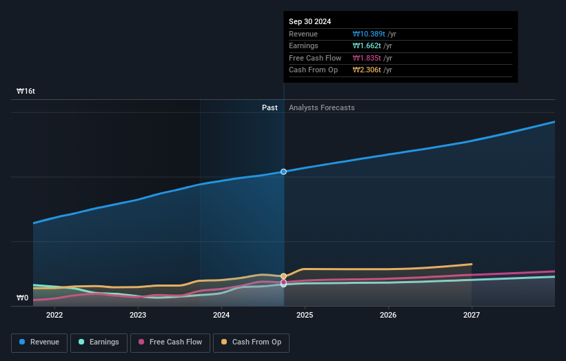Screen dimensions: 566x361
Task: Click the Analysts Forecasts label
Action: point(322,108)
